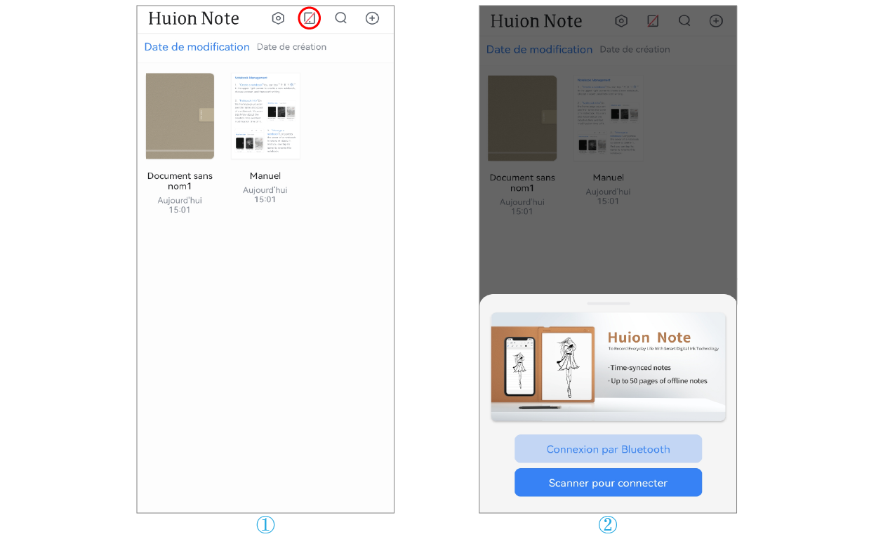Viewport: 869px width, 539px height.
Task: Select dimmed Date de création tab in screen ②
Action: point(635,49)
